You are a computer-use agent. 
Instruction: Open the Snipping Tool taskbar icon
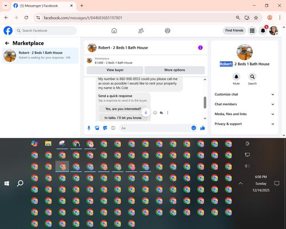[x=62, y=144]
